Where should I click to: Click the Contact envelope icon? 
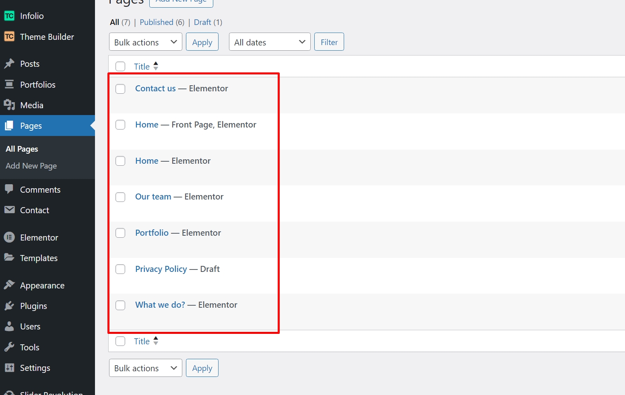click(x=9, y=210)
